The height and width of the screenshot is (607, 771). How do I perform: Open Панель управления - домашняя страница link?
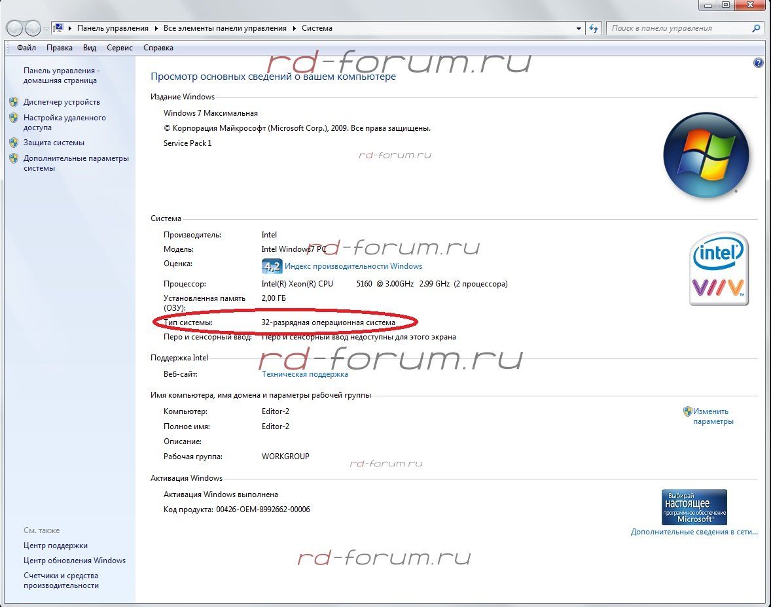coord(62,76)
